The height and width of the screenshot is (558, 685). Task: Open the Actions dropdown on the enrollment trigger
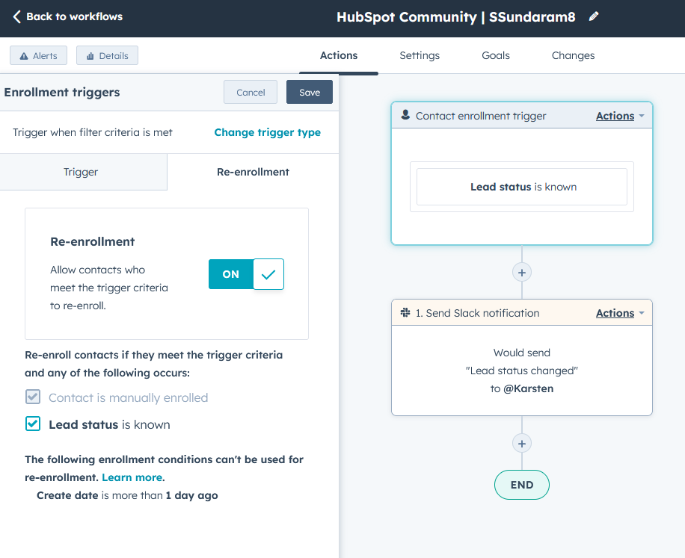tap(615, 116)
